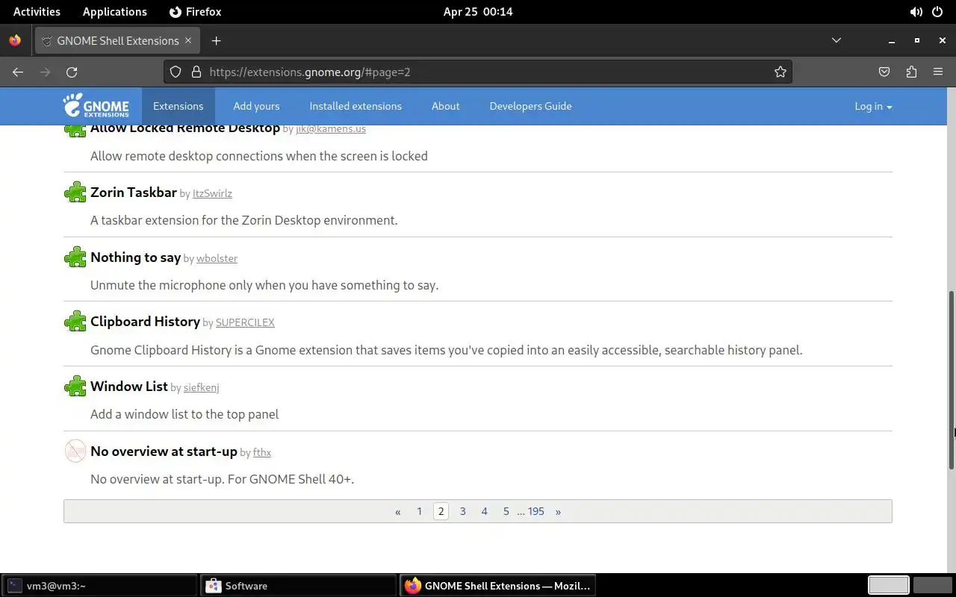The height and width of the screenshot is (597, 956).
Task: Jump to last page 195
Action: (536, 511)
